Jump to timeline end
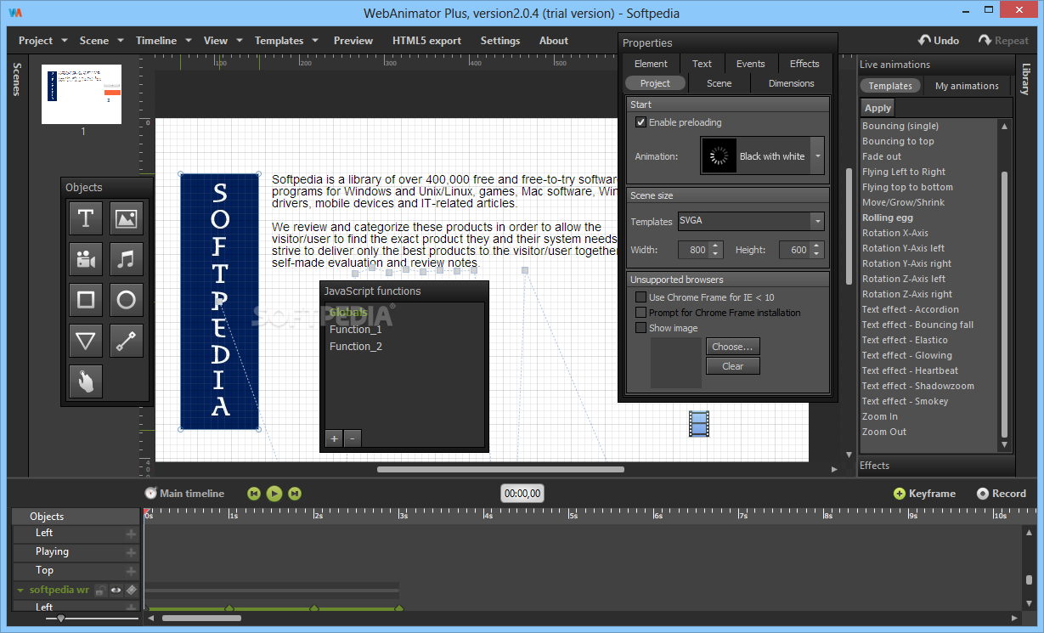This screenshot has height=633, width=1044. (295, 493)
